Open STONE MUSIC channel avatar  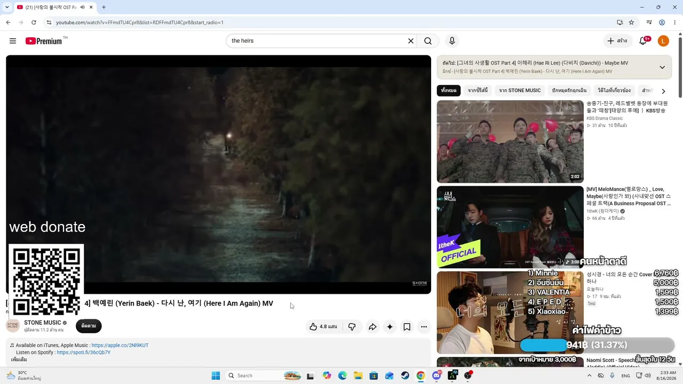13,326
